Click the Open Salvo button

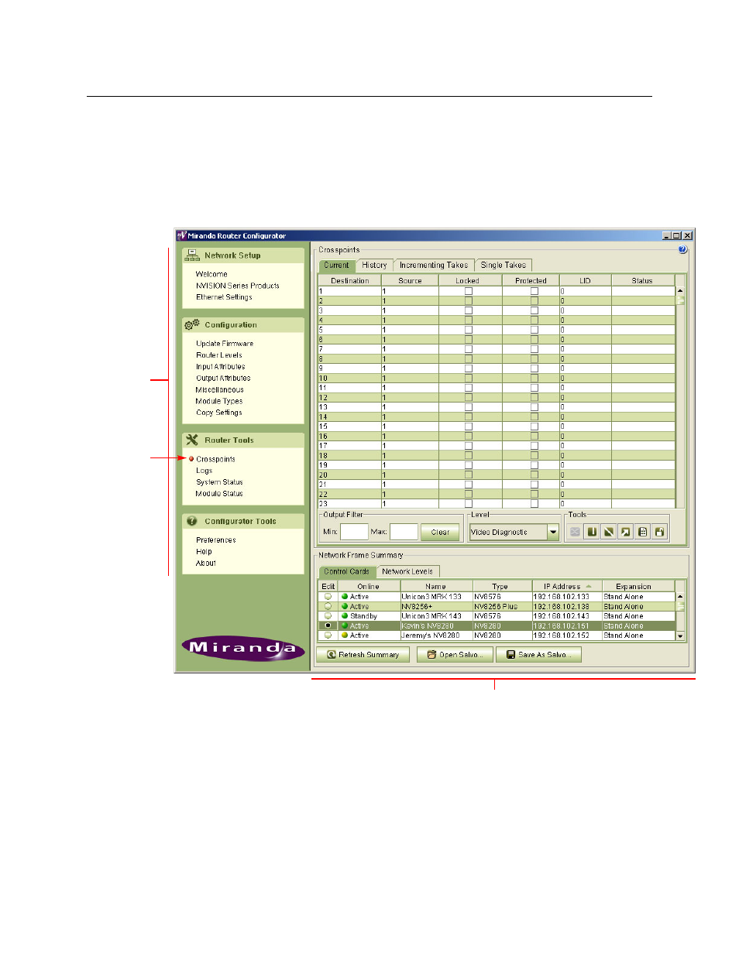[x=455, y=654]
